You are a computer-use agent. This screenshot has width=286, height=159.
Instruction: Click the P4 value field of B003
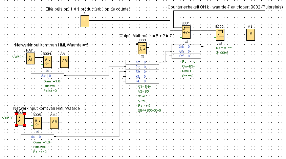(151, 81)
